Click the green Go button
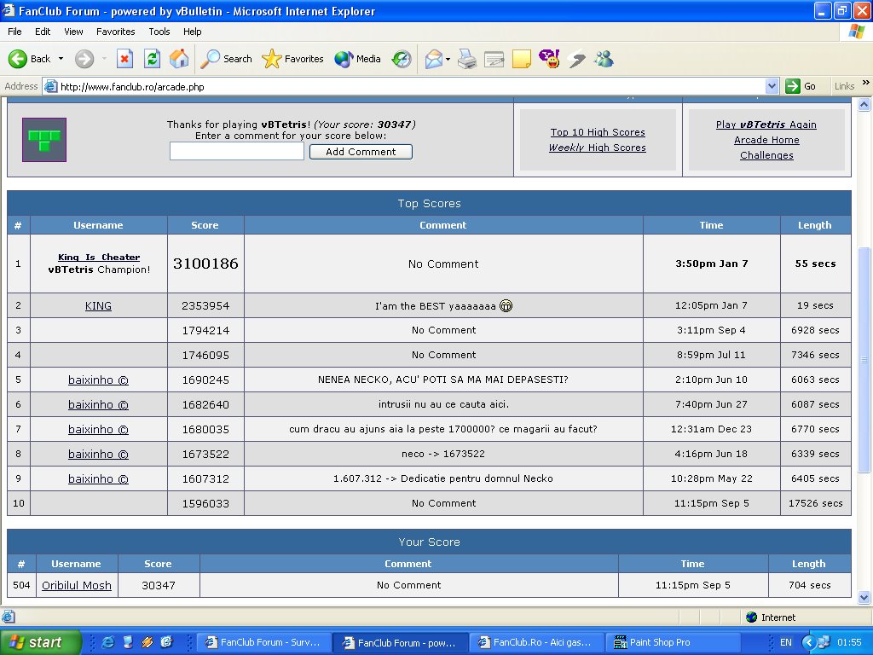 point(801,86)
